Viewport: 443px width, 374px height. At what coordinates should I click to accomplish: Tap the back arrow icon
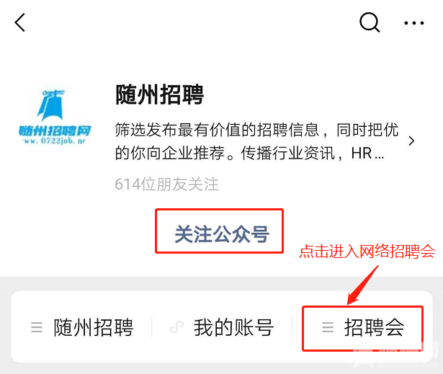(20, 22)
